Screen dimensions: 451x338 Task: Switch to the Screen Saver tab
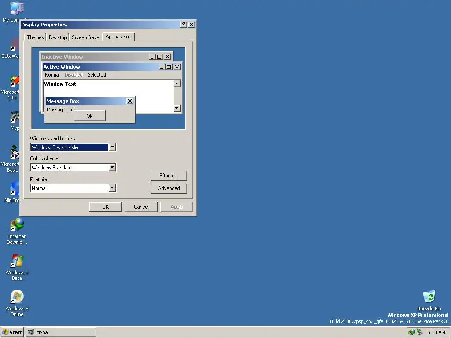(86, 37)
